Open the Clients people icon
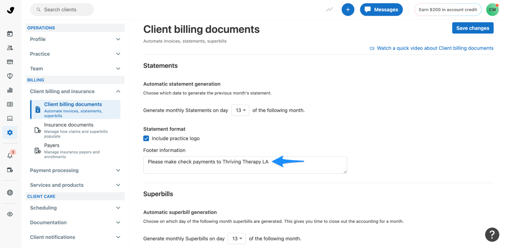 pos(10,48)
